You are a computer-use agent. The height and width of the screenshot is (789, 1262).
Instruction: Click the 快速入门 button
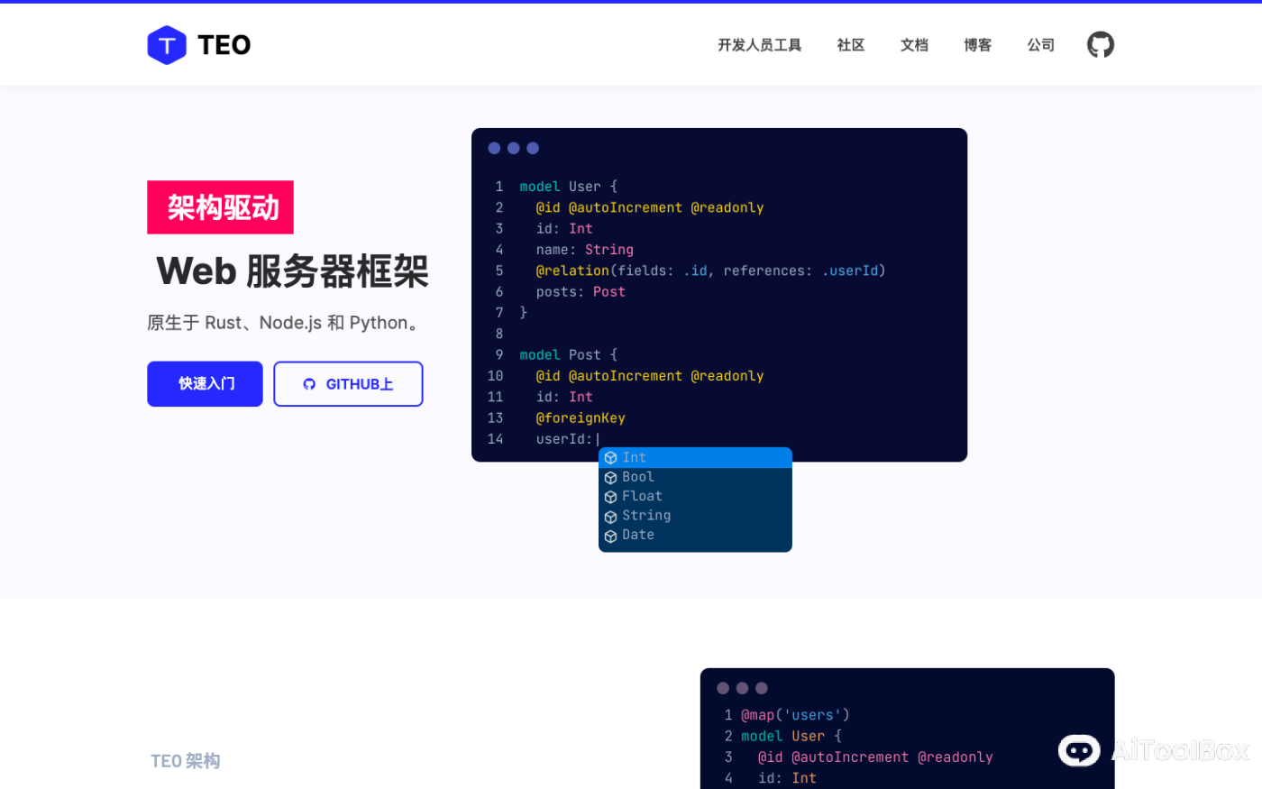coord(205,383)
